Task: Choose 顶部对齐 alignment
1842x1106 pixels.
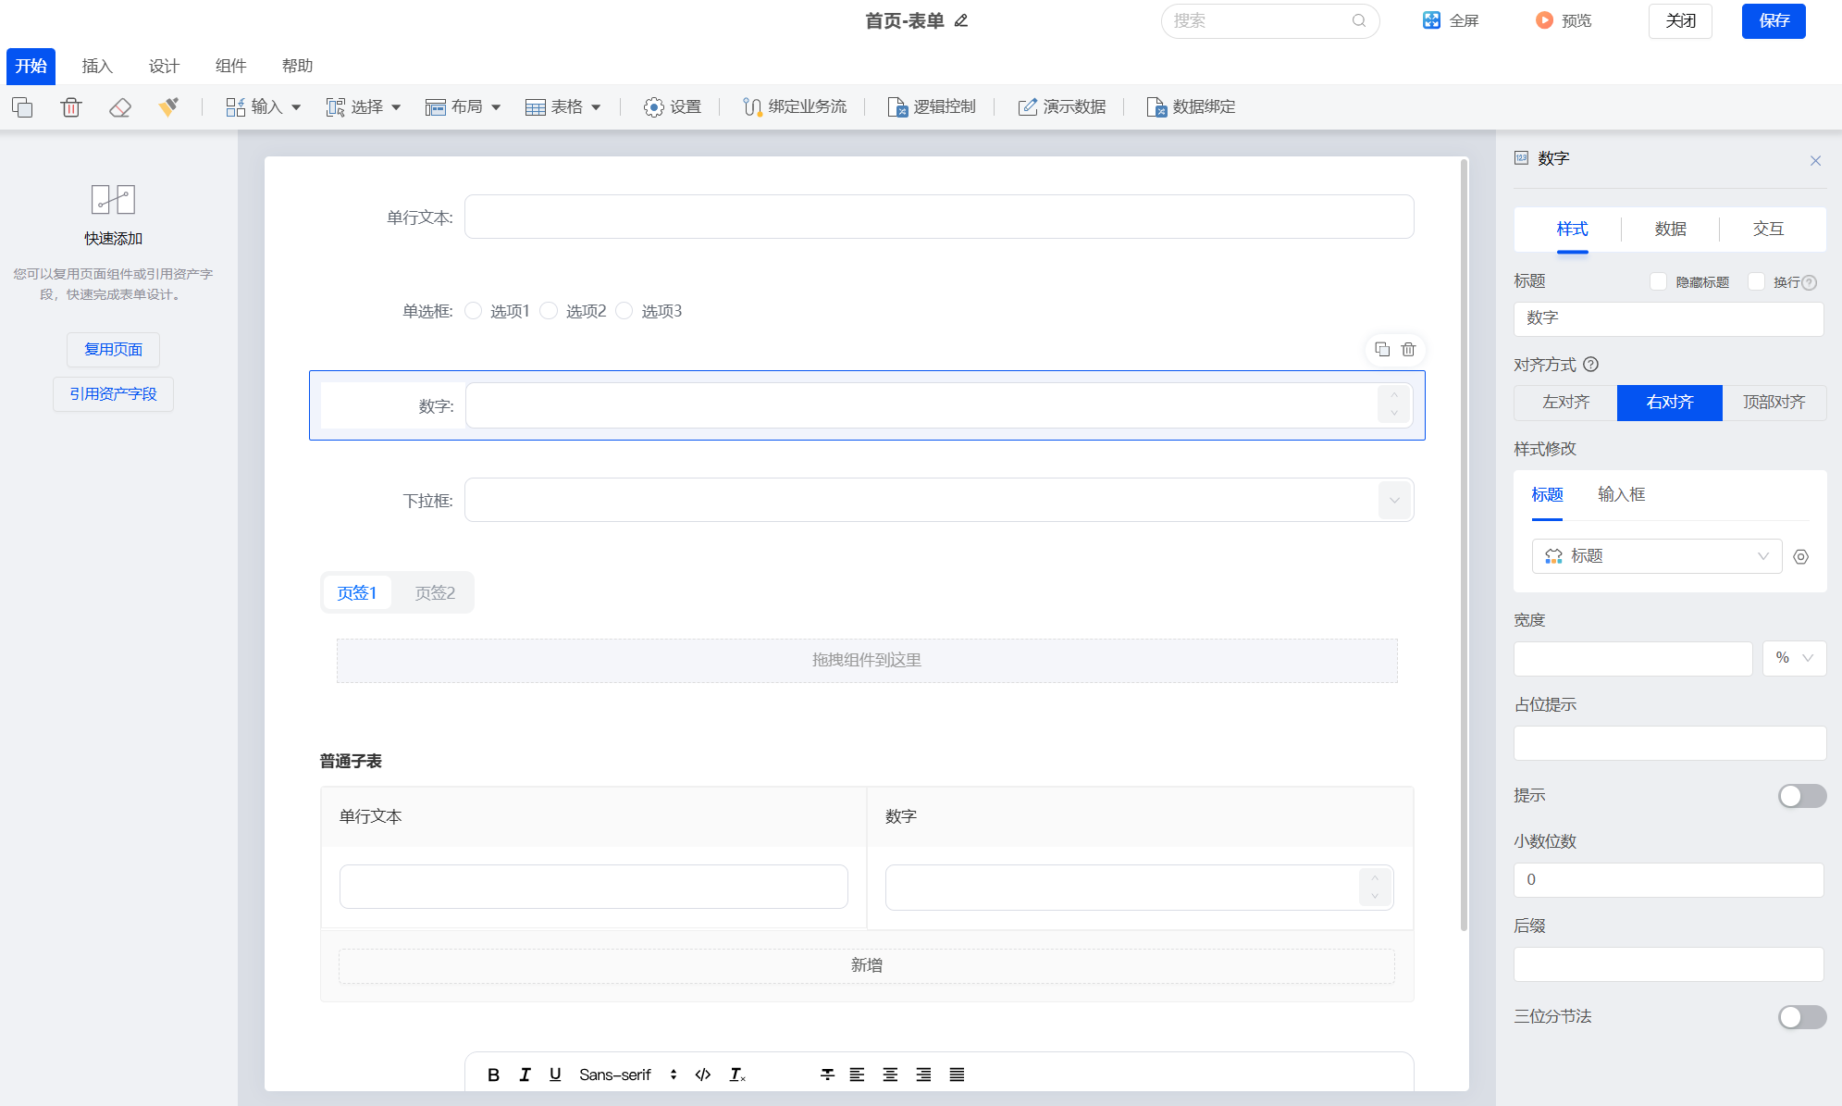Action: click(x=1774, y=403)
